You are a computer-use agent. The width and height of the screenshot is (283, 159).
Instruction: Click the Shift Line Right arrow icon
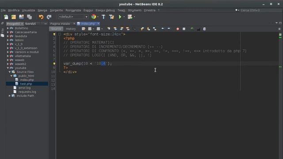pyautogui.click(x=169, y=29)
